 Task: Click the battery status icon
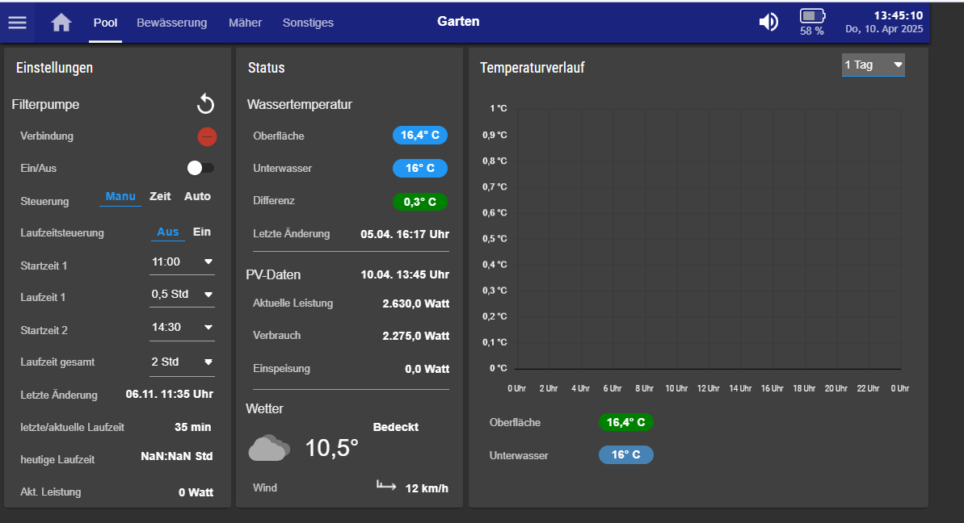coord(812,16)
